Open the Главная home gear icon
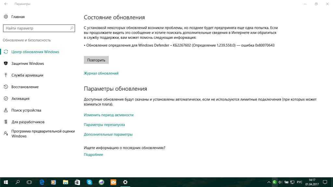333x187 pixels. [x=6, y=17]
